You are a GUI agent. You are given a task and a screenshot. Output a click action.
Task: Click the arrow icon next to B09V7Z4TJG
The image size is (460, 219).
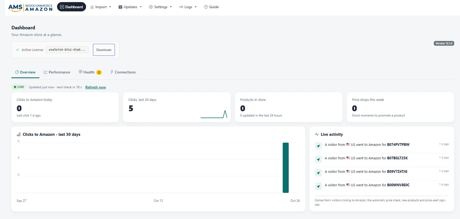coord(318,173)
